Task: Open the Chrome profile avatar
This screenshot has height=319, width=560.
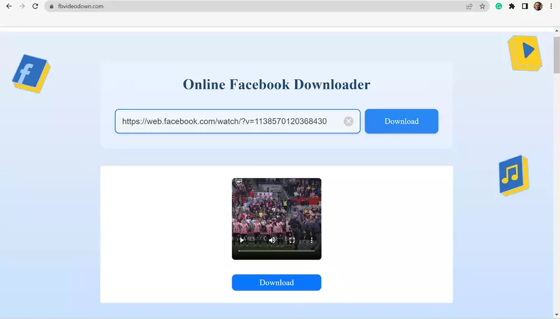Action: pos(538,6)
